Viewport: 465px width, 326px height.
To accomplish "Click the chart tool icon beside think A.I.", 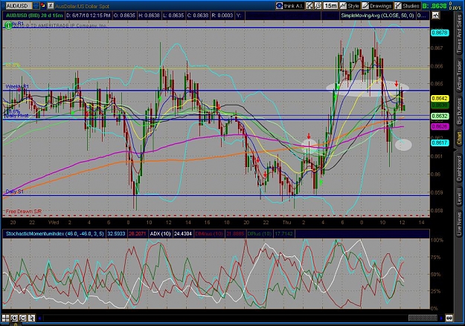I will coord(310,6).
